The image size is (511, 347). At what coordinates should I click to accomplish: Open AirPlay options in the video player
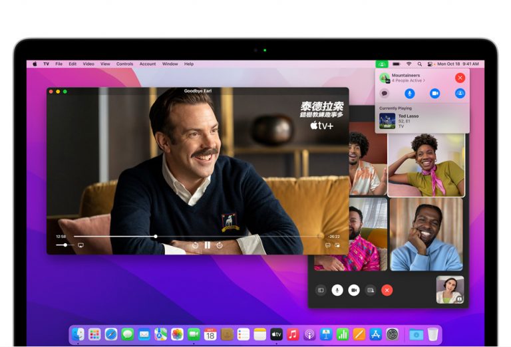[81, 245]
